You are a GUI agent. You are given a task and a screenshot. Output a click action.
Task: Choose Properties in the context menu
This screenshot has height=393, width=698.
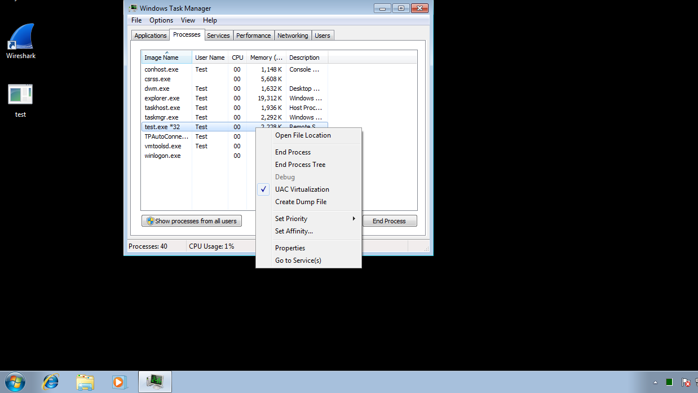[308, 248]
